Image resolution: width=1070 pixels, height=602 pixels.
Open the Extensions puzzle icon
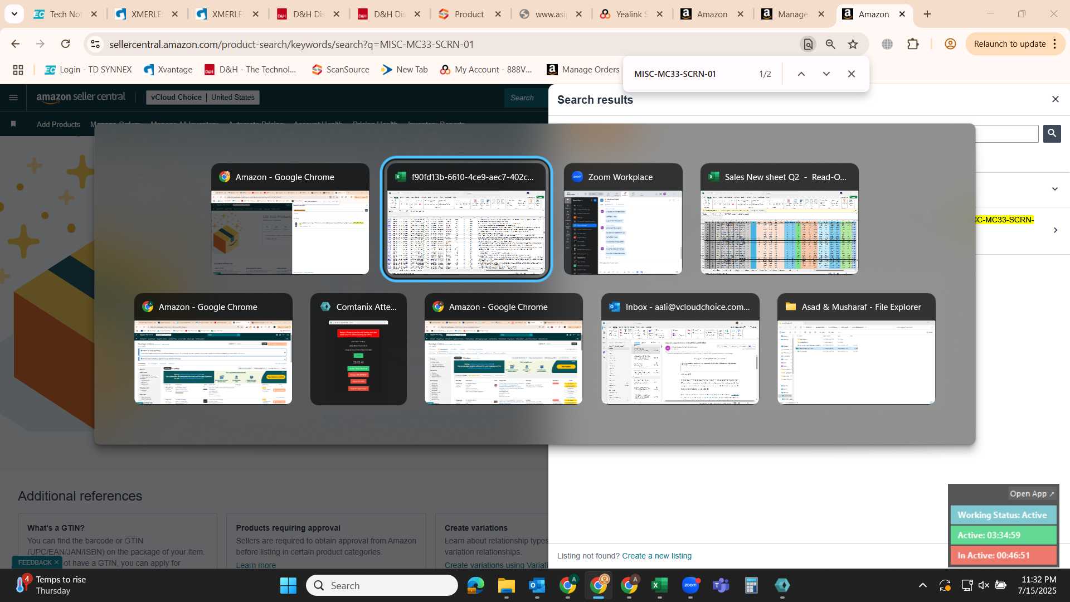913,44
